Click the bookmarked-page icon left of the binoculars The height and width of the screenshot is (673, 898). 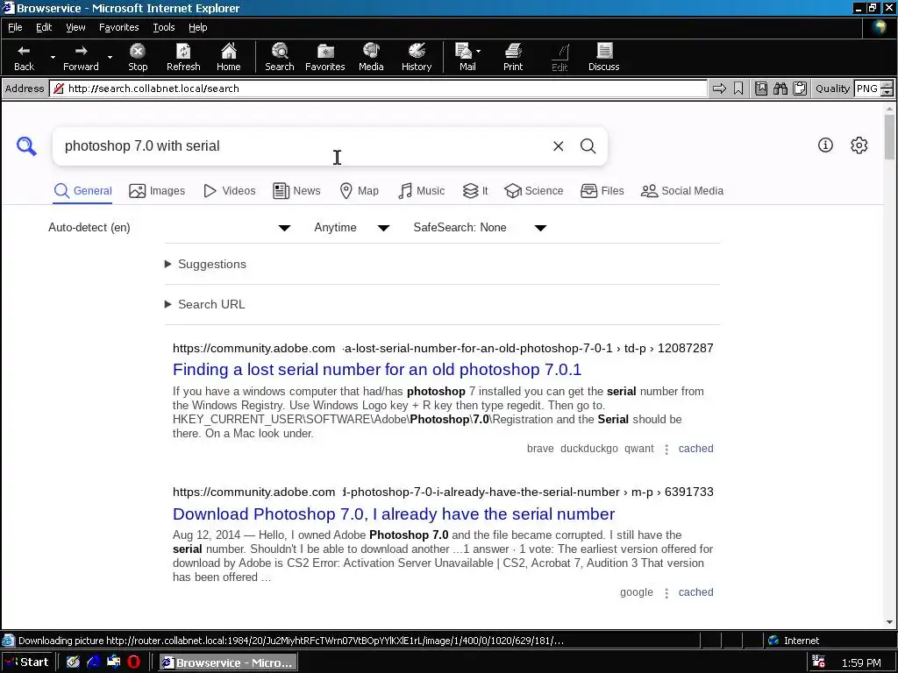(x=761, y=89)
